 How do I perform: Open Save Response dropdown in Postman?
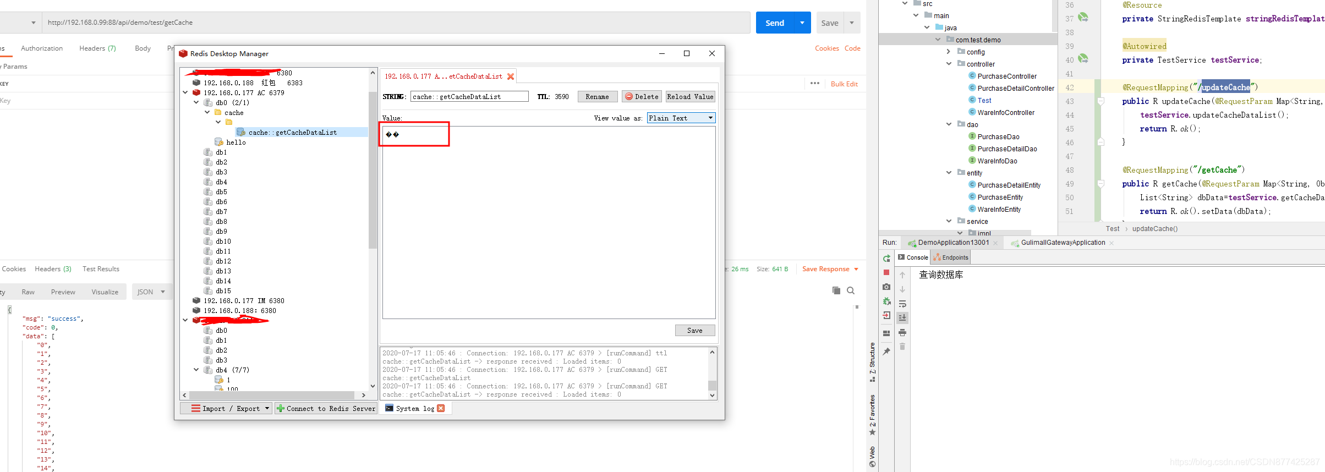click(x=830, y=269)
